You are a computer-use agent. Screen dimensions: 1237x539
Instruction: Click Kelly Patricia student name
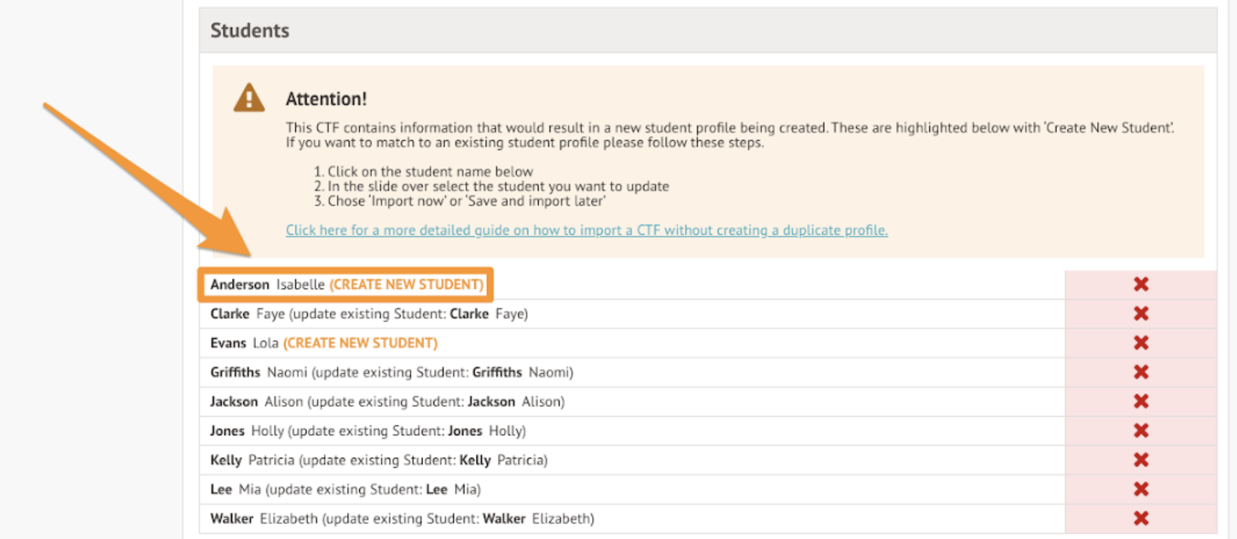pos(379,460)
